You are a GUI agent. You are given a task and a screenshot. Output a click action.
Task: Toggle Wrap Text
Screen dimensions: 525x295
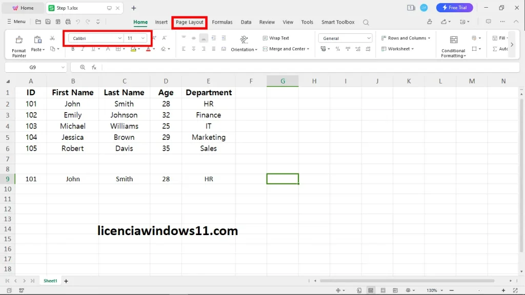pyautogui.click(x=276, y=38)
